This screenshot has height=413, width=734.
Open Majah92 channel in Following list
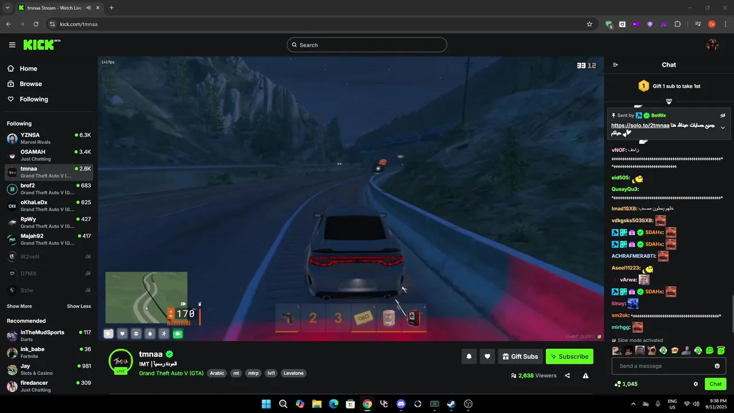[49, 239]
